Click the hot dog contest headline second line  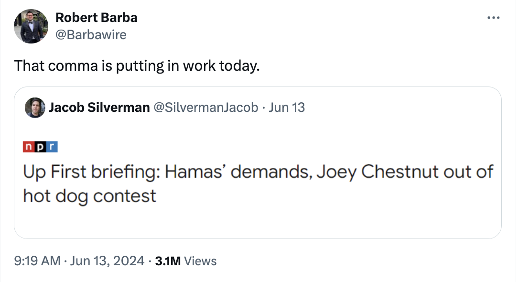[89, 196]
